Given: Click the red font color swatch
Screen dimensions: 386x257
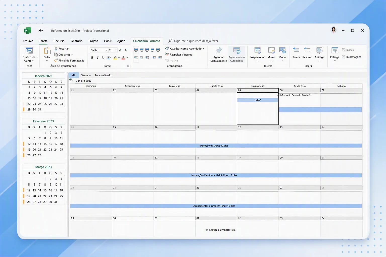Looking at the screenshot, I should pyautogui.click(x=123, y=58).
